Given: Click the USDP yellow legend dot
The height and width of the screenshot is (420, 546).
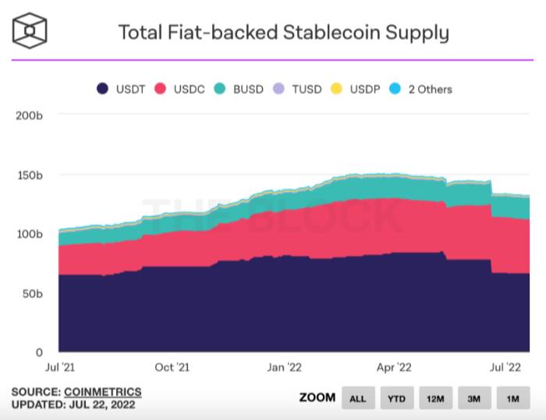Looking at the screenshot, I should (336, 89).
